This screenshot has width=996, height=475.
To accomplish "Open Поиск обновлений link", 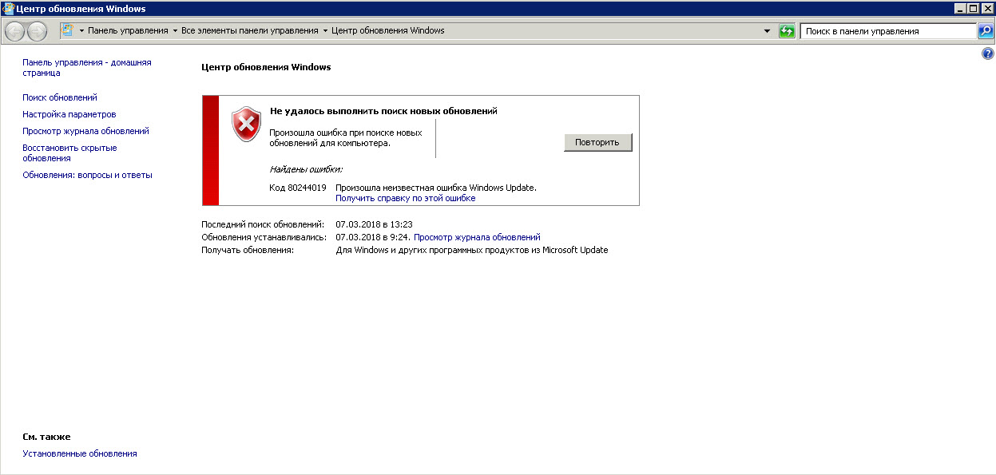I will (60, 97).
